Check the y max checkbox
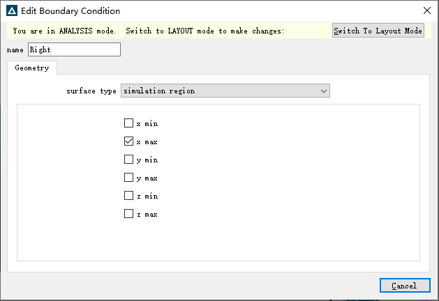 click(x=128, y=178)
